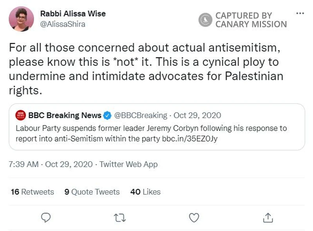Click the share upload icon
The height and width of the screenshot is (231, 313).
point(268,217)
